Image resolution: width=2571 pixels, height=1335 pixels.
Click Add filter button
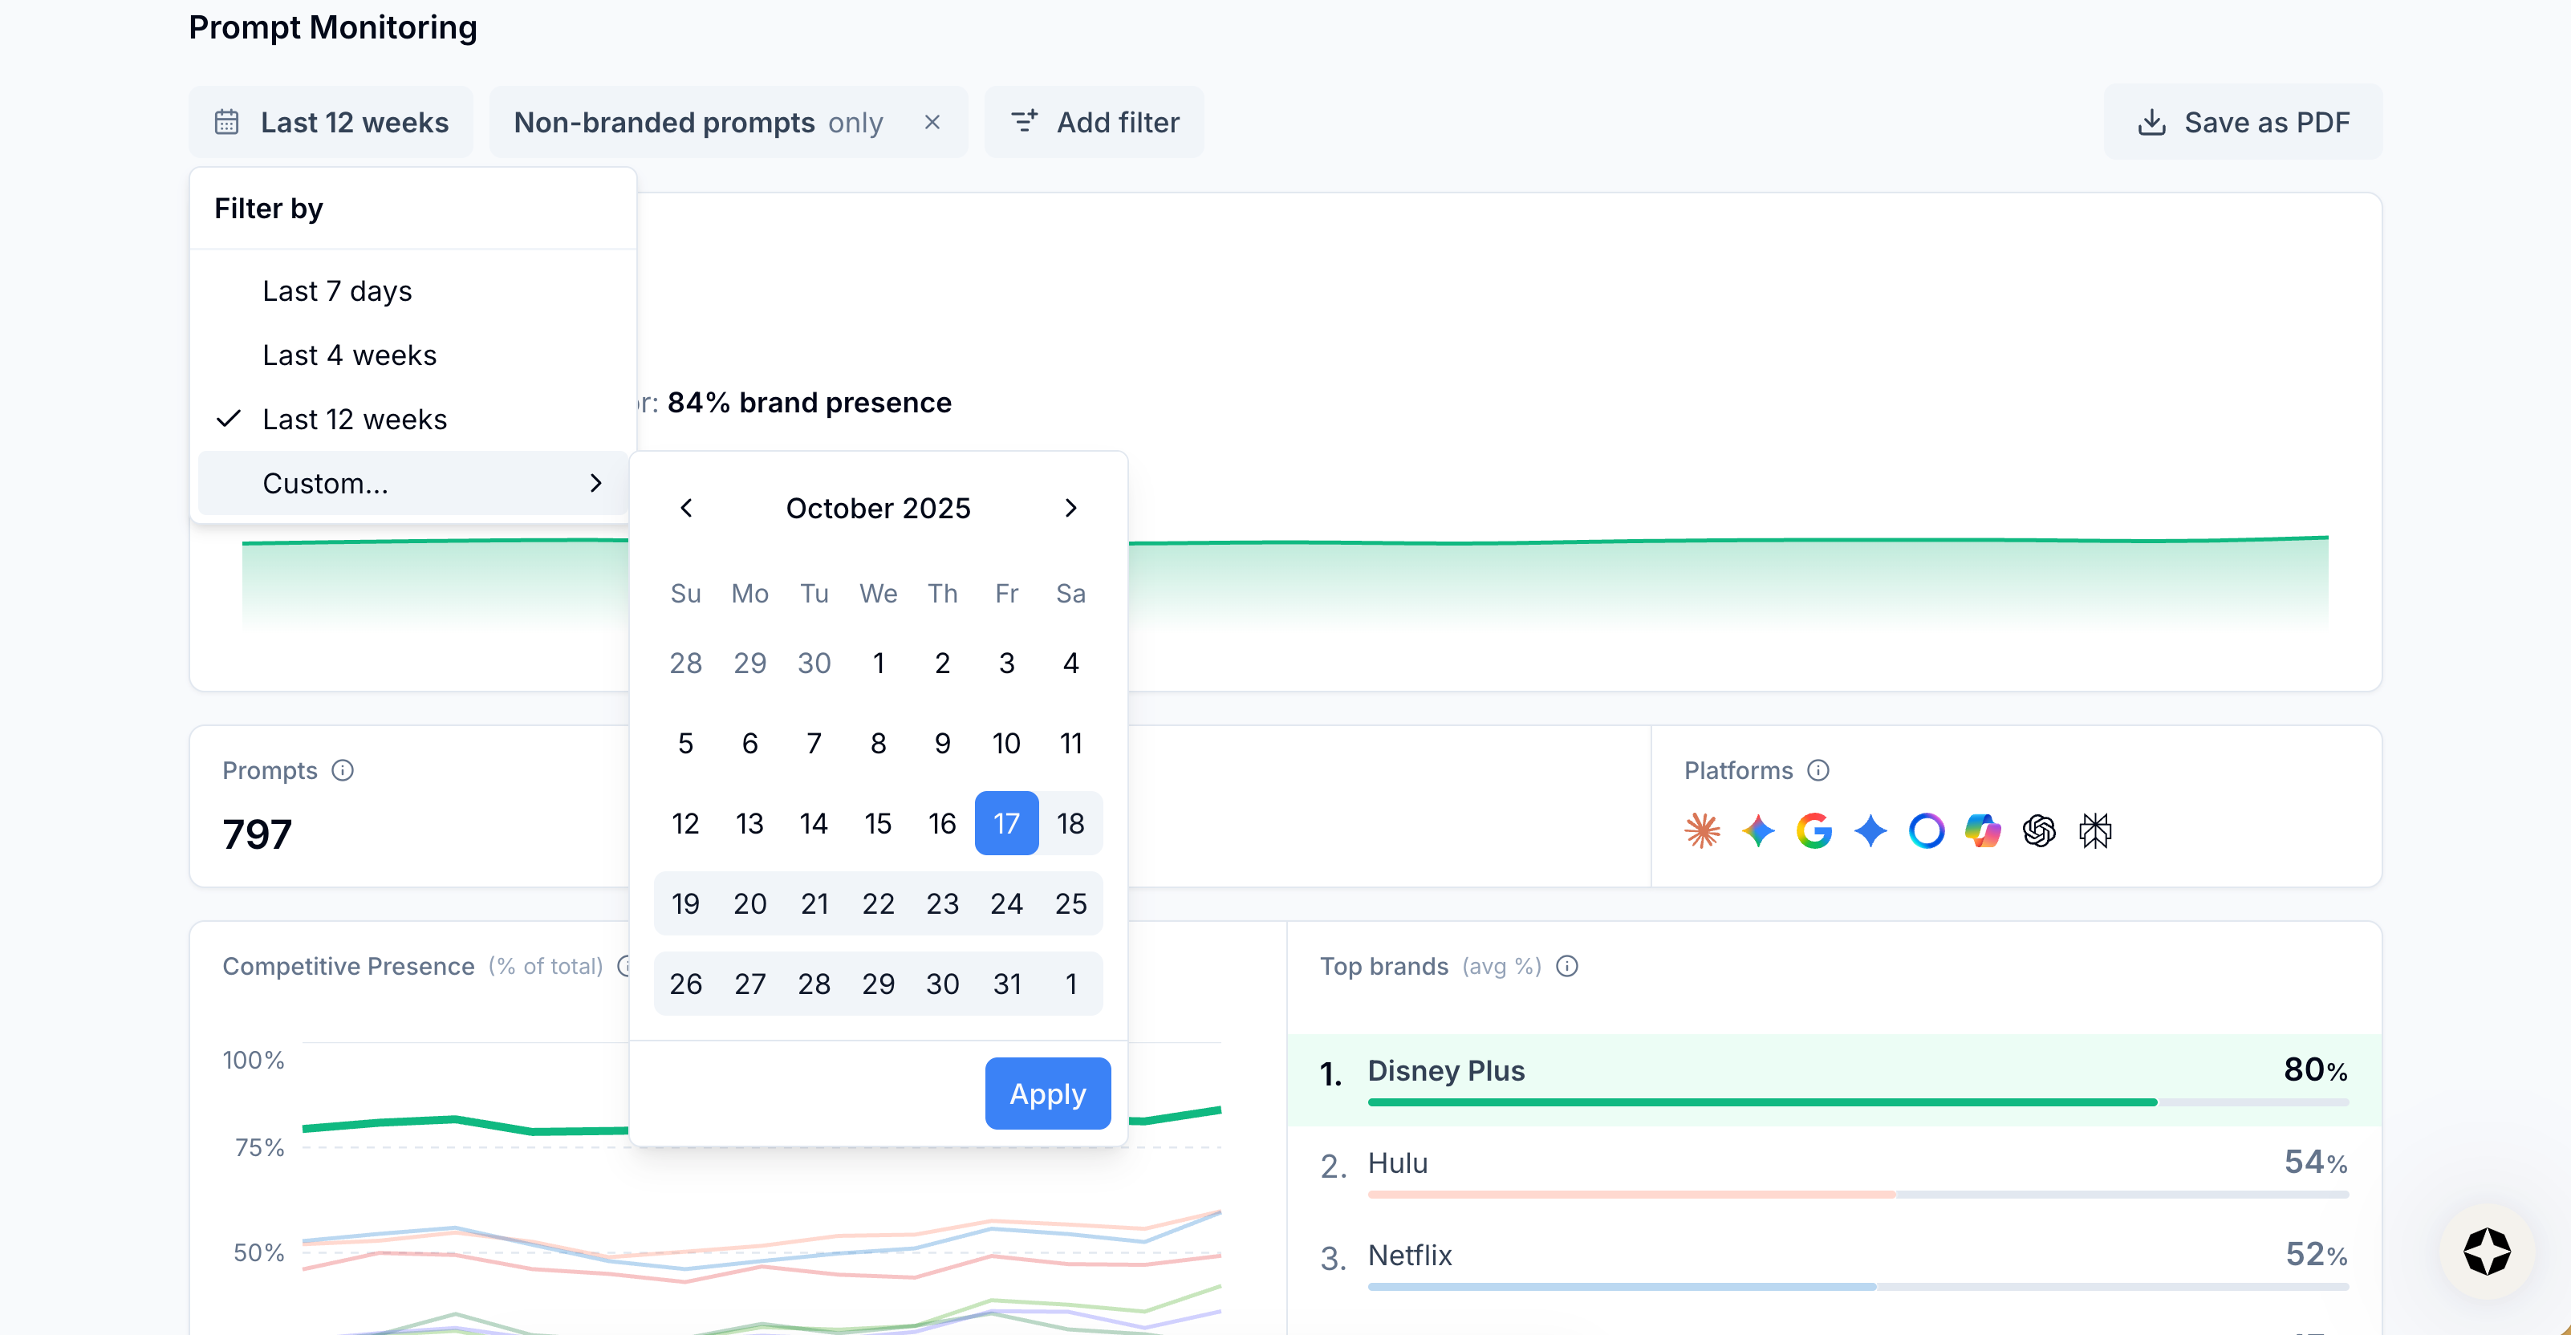point(1094,122)
